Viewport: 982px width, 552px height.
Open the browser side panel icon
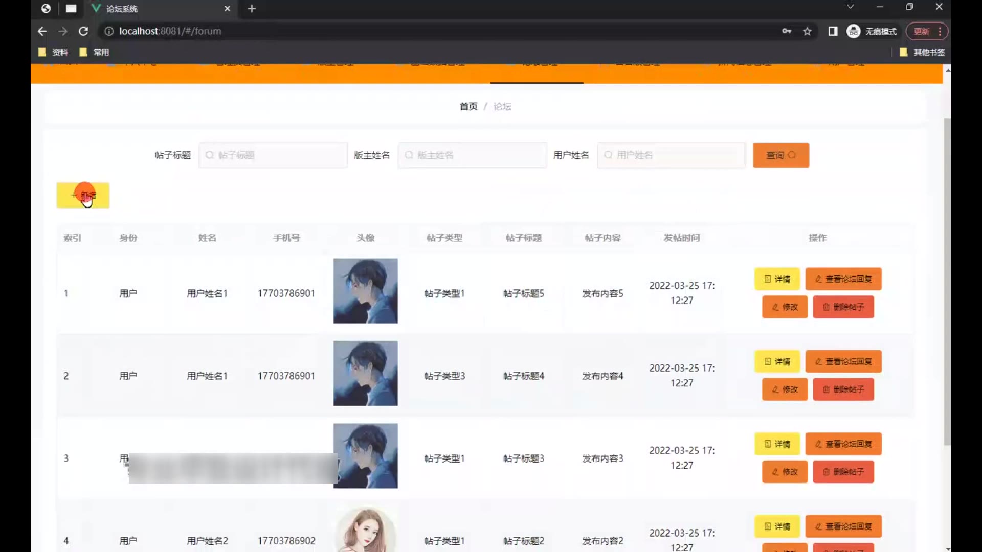coord(833,31)
